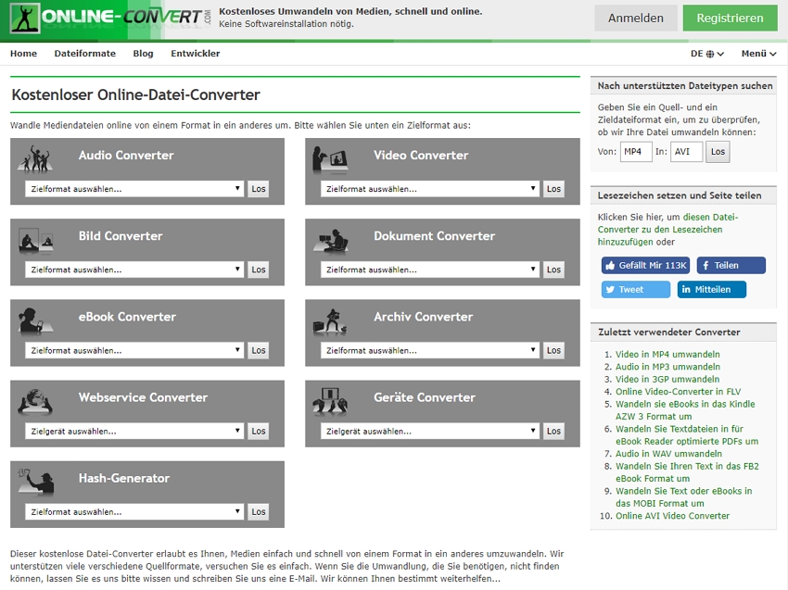Click the Online-Convert logo

[x=109, y=19]
